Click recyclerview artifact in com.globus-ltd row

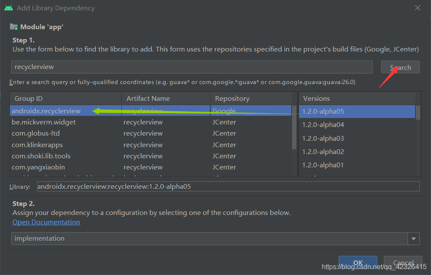point(143,133)
